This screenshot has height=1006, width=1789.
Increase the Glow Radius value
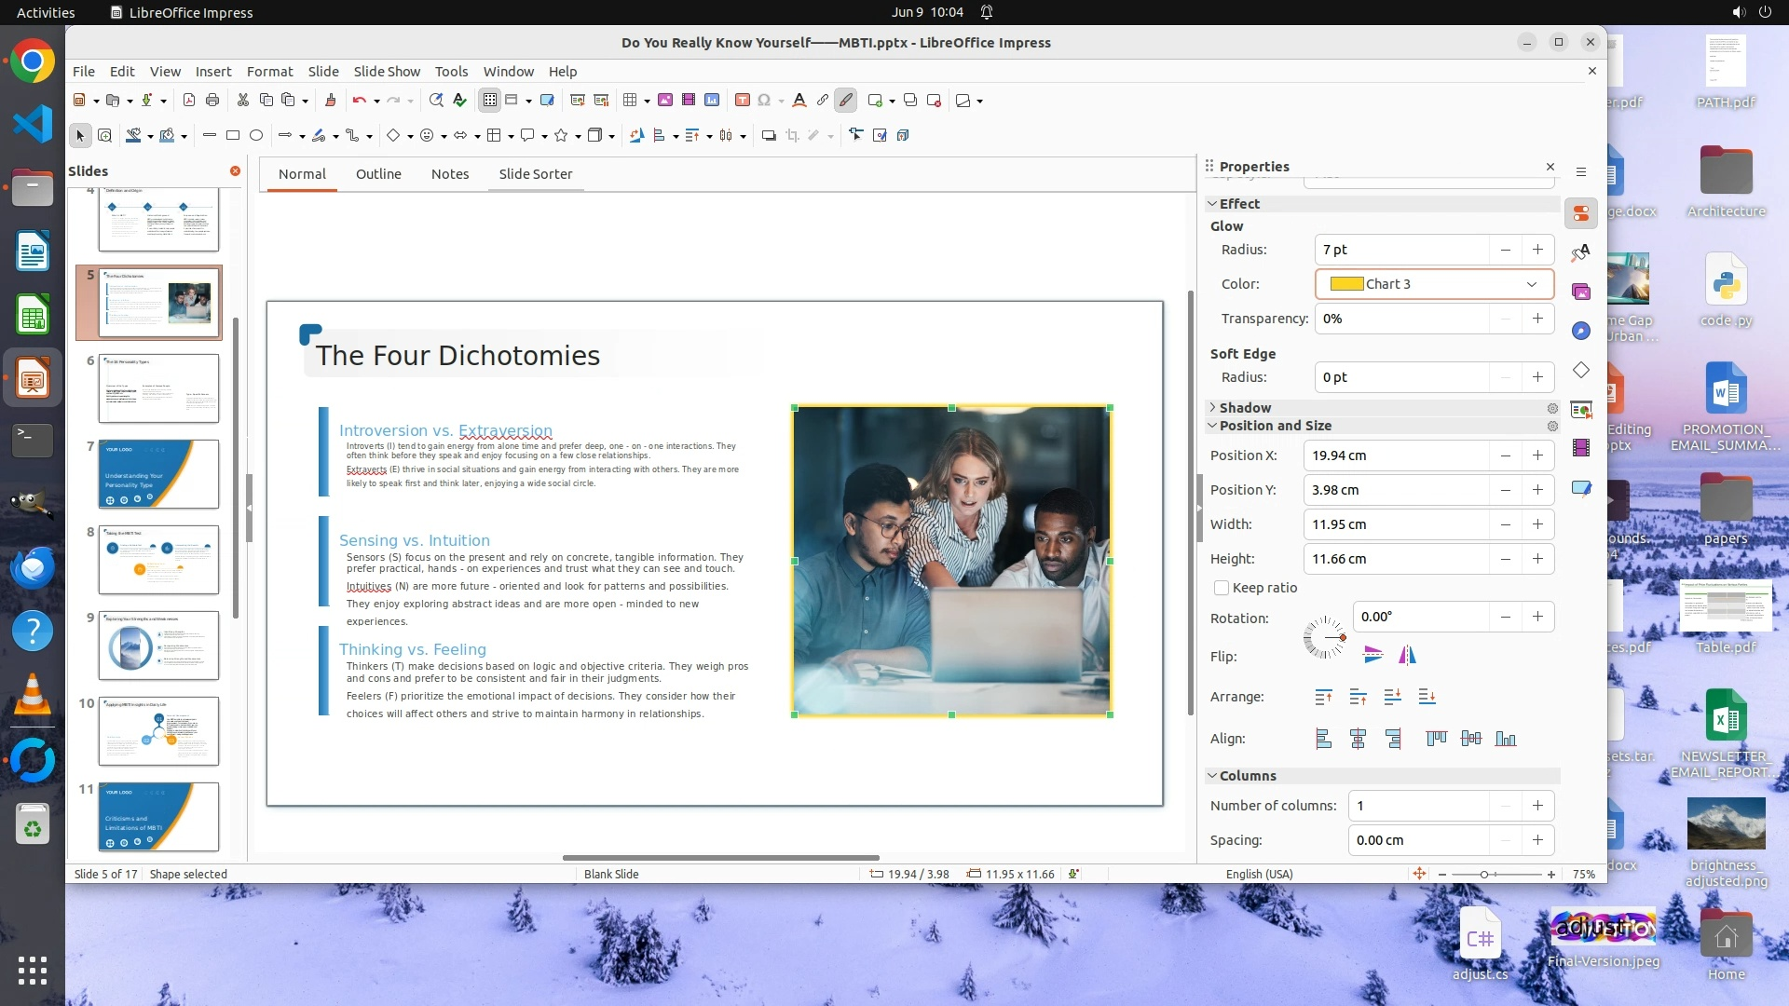tap(1537, 250)
